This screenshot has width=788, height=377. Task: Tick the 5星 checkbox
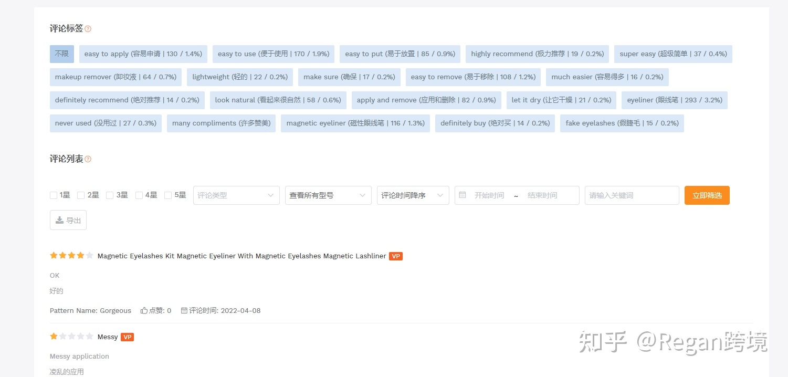click(168, 195)
